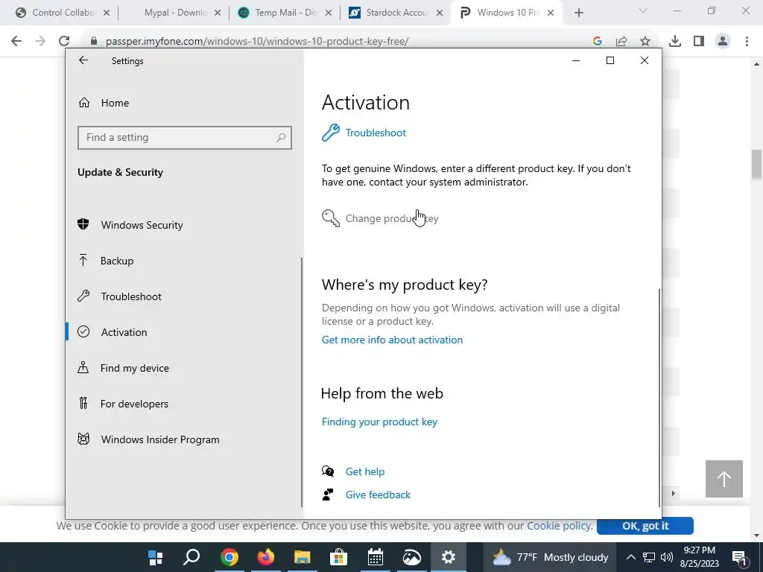Click the Home house icon in Settings
Screen dimensions: 763x572
pos(84,103)
